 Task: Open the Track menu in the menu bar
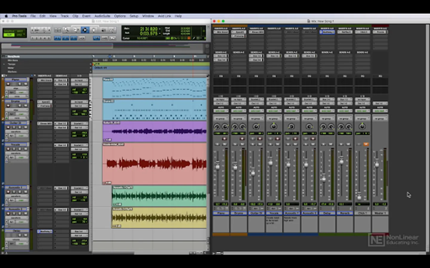click(x=64, y=16)
